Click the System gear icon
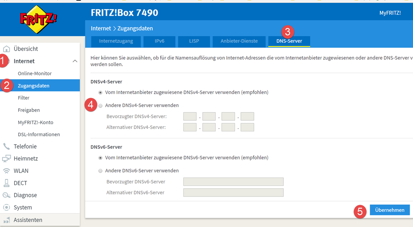 (6, 207)
